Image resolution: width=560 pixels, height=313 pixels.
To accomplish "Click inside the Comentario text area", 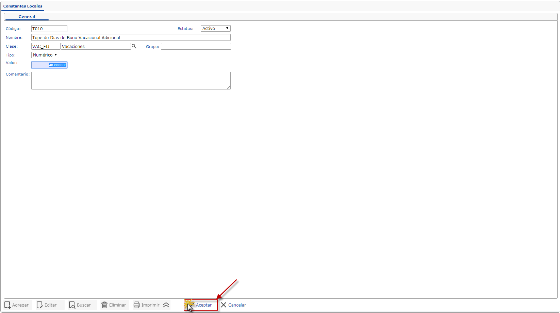I will click(x=131, y=81).
